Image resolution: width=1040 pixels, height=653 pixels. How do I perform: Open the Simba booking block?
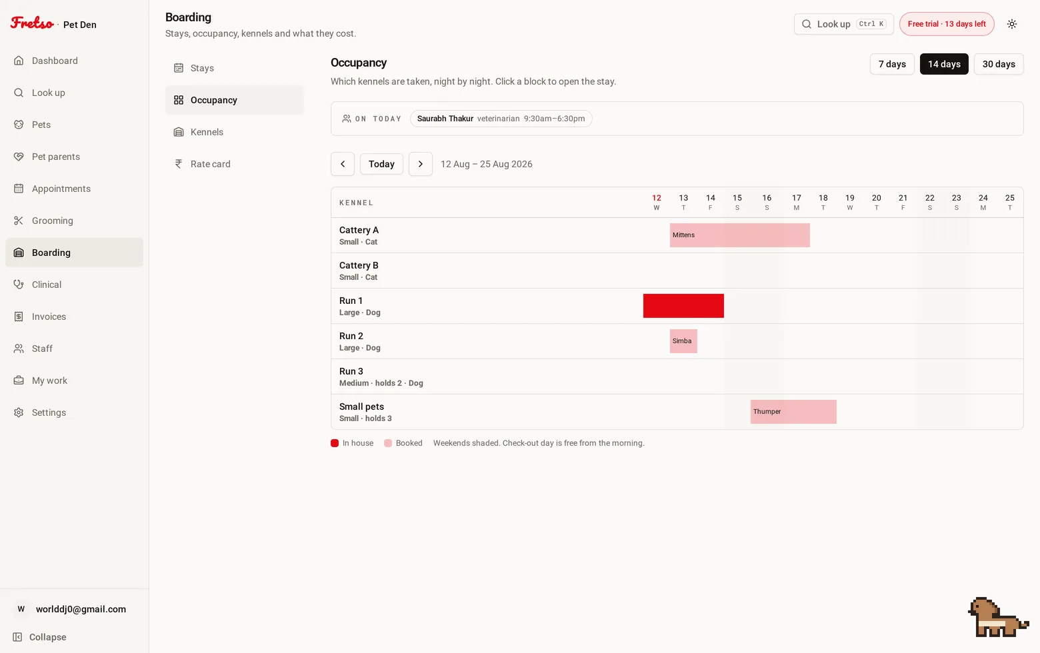pos(683,341)
